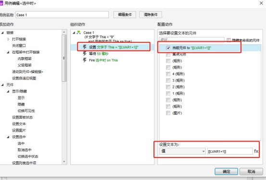This screenshot has height=180, width=266.
Task: Expand the 打开链接 tree node
Action: point(8,39)
